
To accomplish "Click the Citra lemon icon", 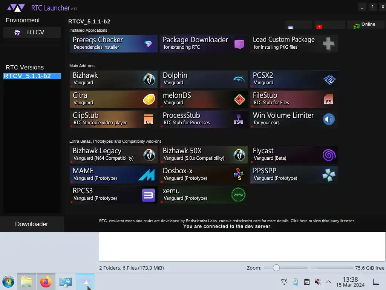I will [x=149, y=99].
